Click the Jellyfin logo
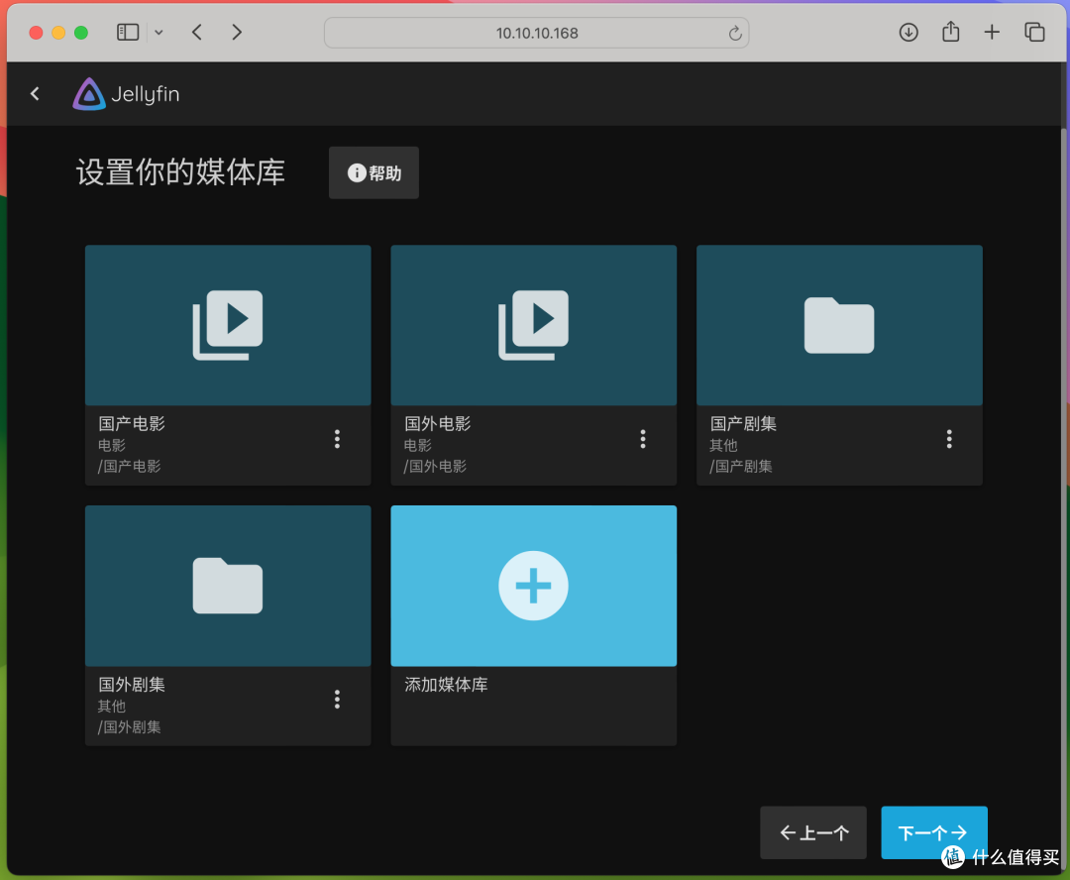The image size is (1070, 880). click(x=126, y=93)
